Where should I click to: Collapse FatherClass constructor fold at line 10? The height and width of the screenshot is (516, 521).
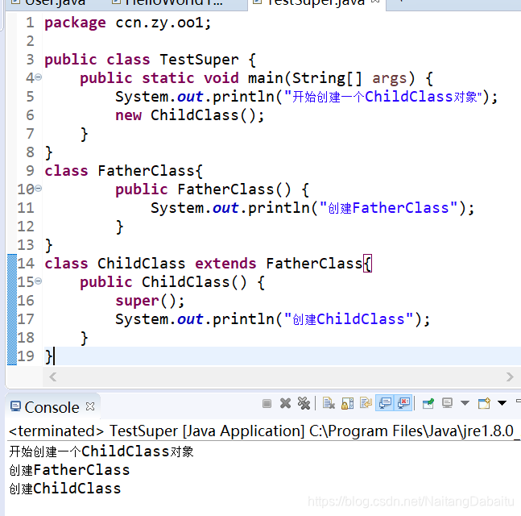click(x=39, y=189)
